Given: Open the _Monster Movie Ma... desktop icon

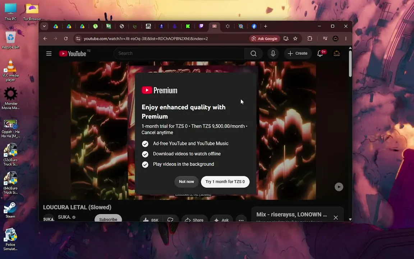Looking at the screenshot, I should coord(10,98).
